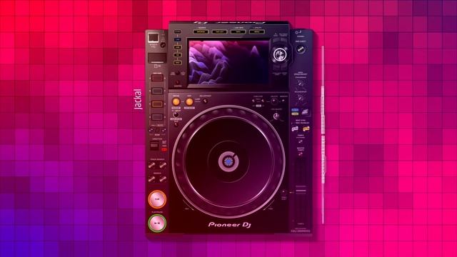The width and height of the screenshot is (457, 257).
Task: Choose the blue Link source button
Action: (x=178, y=39)
